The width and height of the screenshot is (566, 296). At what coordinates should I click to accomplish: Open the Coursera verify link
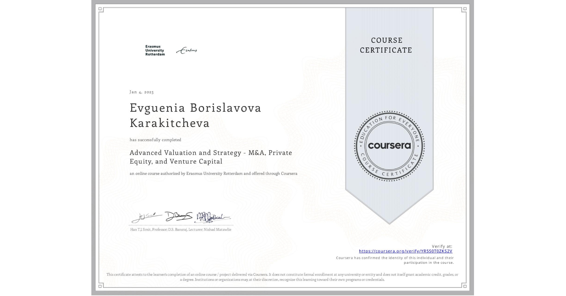405,251
